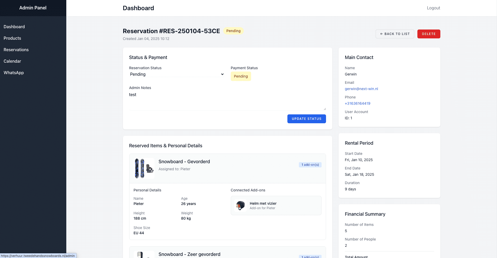Image resolution: width=497 pixels, height=258 pixels.
Task: Click the Update Status button
Action: pos(306,119)
